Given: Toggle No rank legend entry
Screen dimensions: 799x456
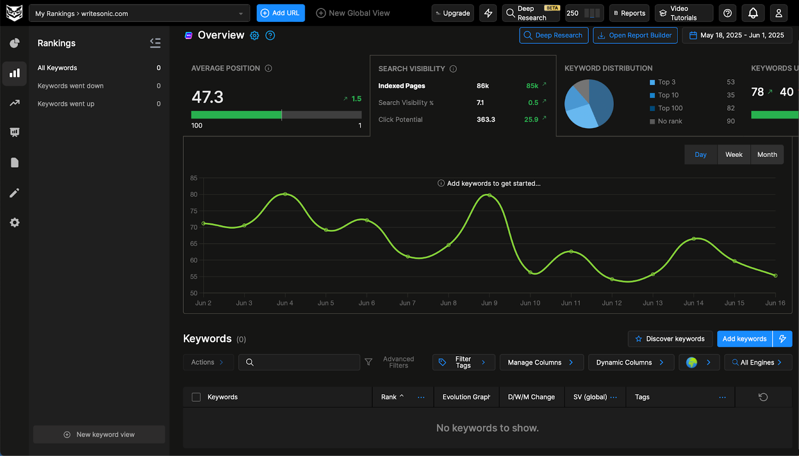Looking at the screenshot, I should [666, 121].
